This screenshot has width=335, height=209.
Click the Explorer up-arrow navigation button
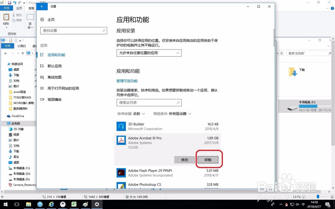pyautogui.click(x=23, y=53)
